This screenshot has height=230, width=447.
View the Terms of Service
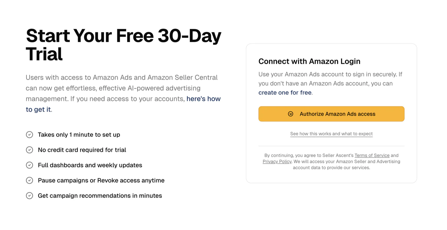point(372,155)
